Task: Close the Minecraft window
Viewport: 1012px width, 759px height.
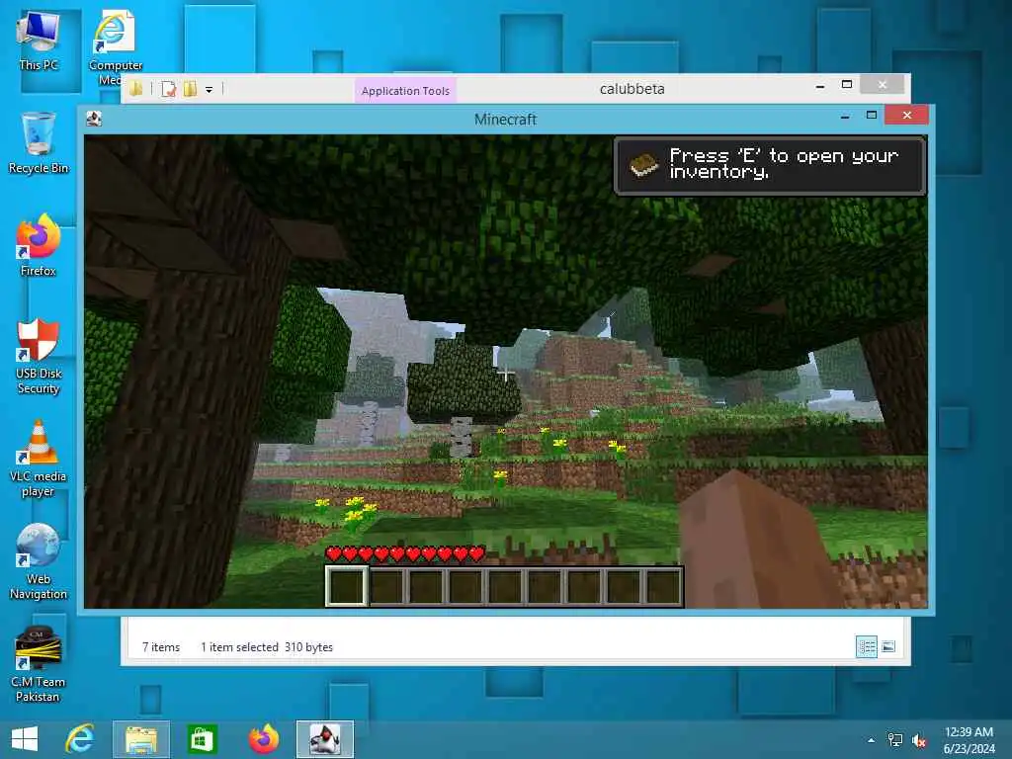Action: click(x=907, y=115)
